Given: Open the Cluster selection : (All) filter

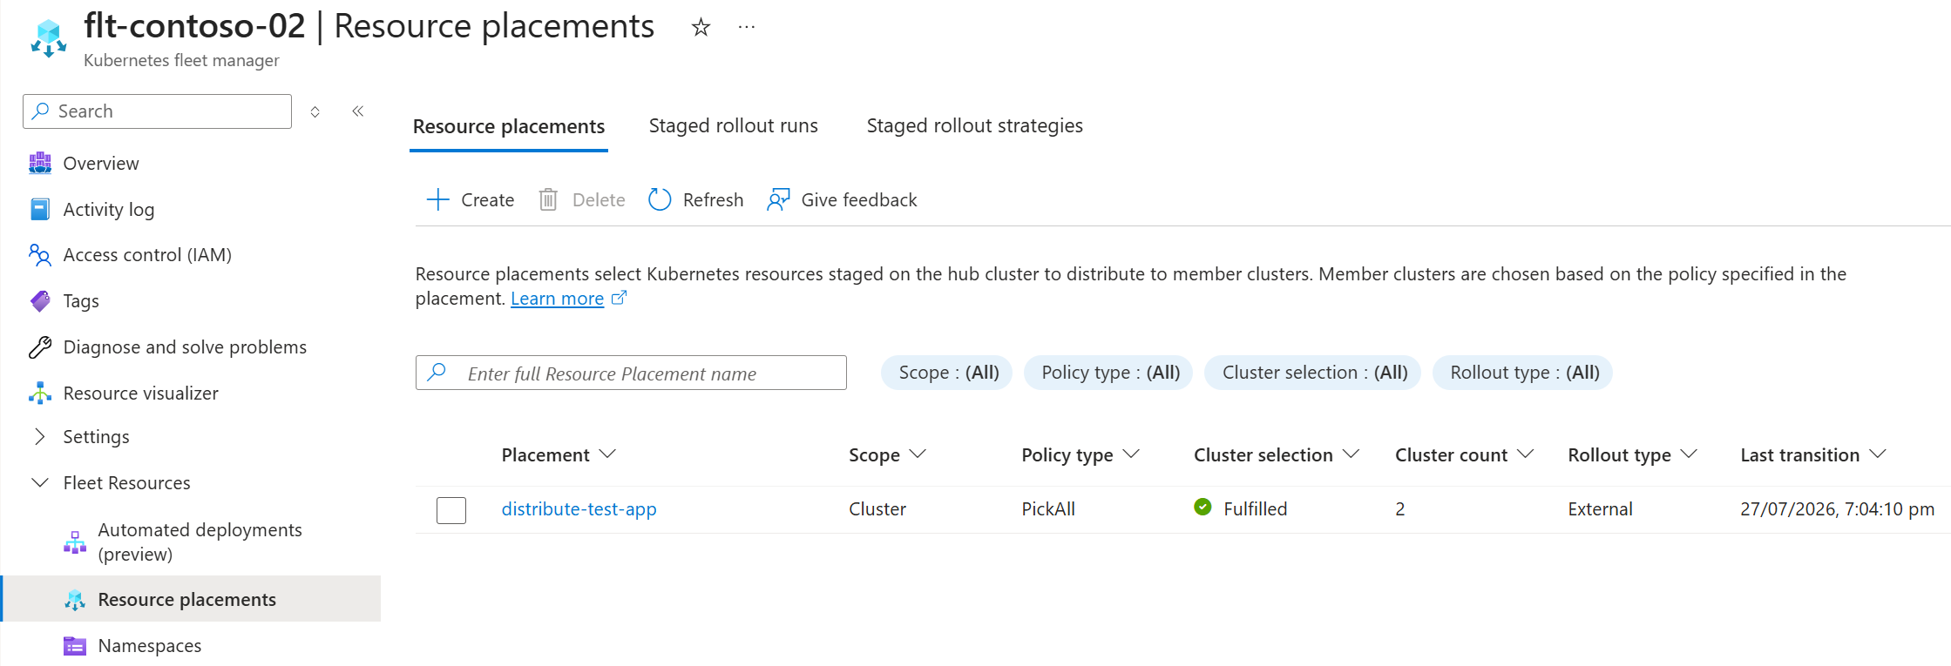Looking at the screenshot, I should point(1313,373).
